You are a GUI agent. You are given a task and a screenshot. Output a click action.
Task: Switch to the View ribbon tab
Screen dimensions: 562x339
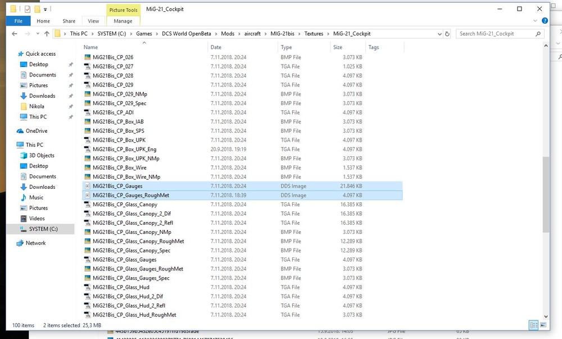click(x=93, y=21)
